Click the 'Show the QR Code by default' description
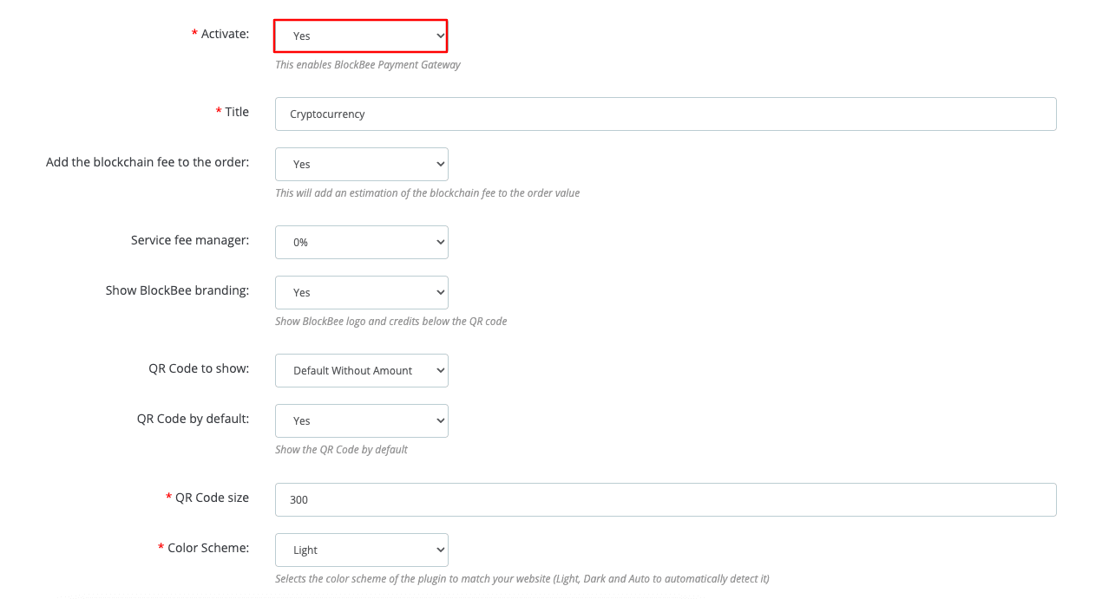The image size is (1102, 599). [x=341, y=449]
